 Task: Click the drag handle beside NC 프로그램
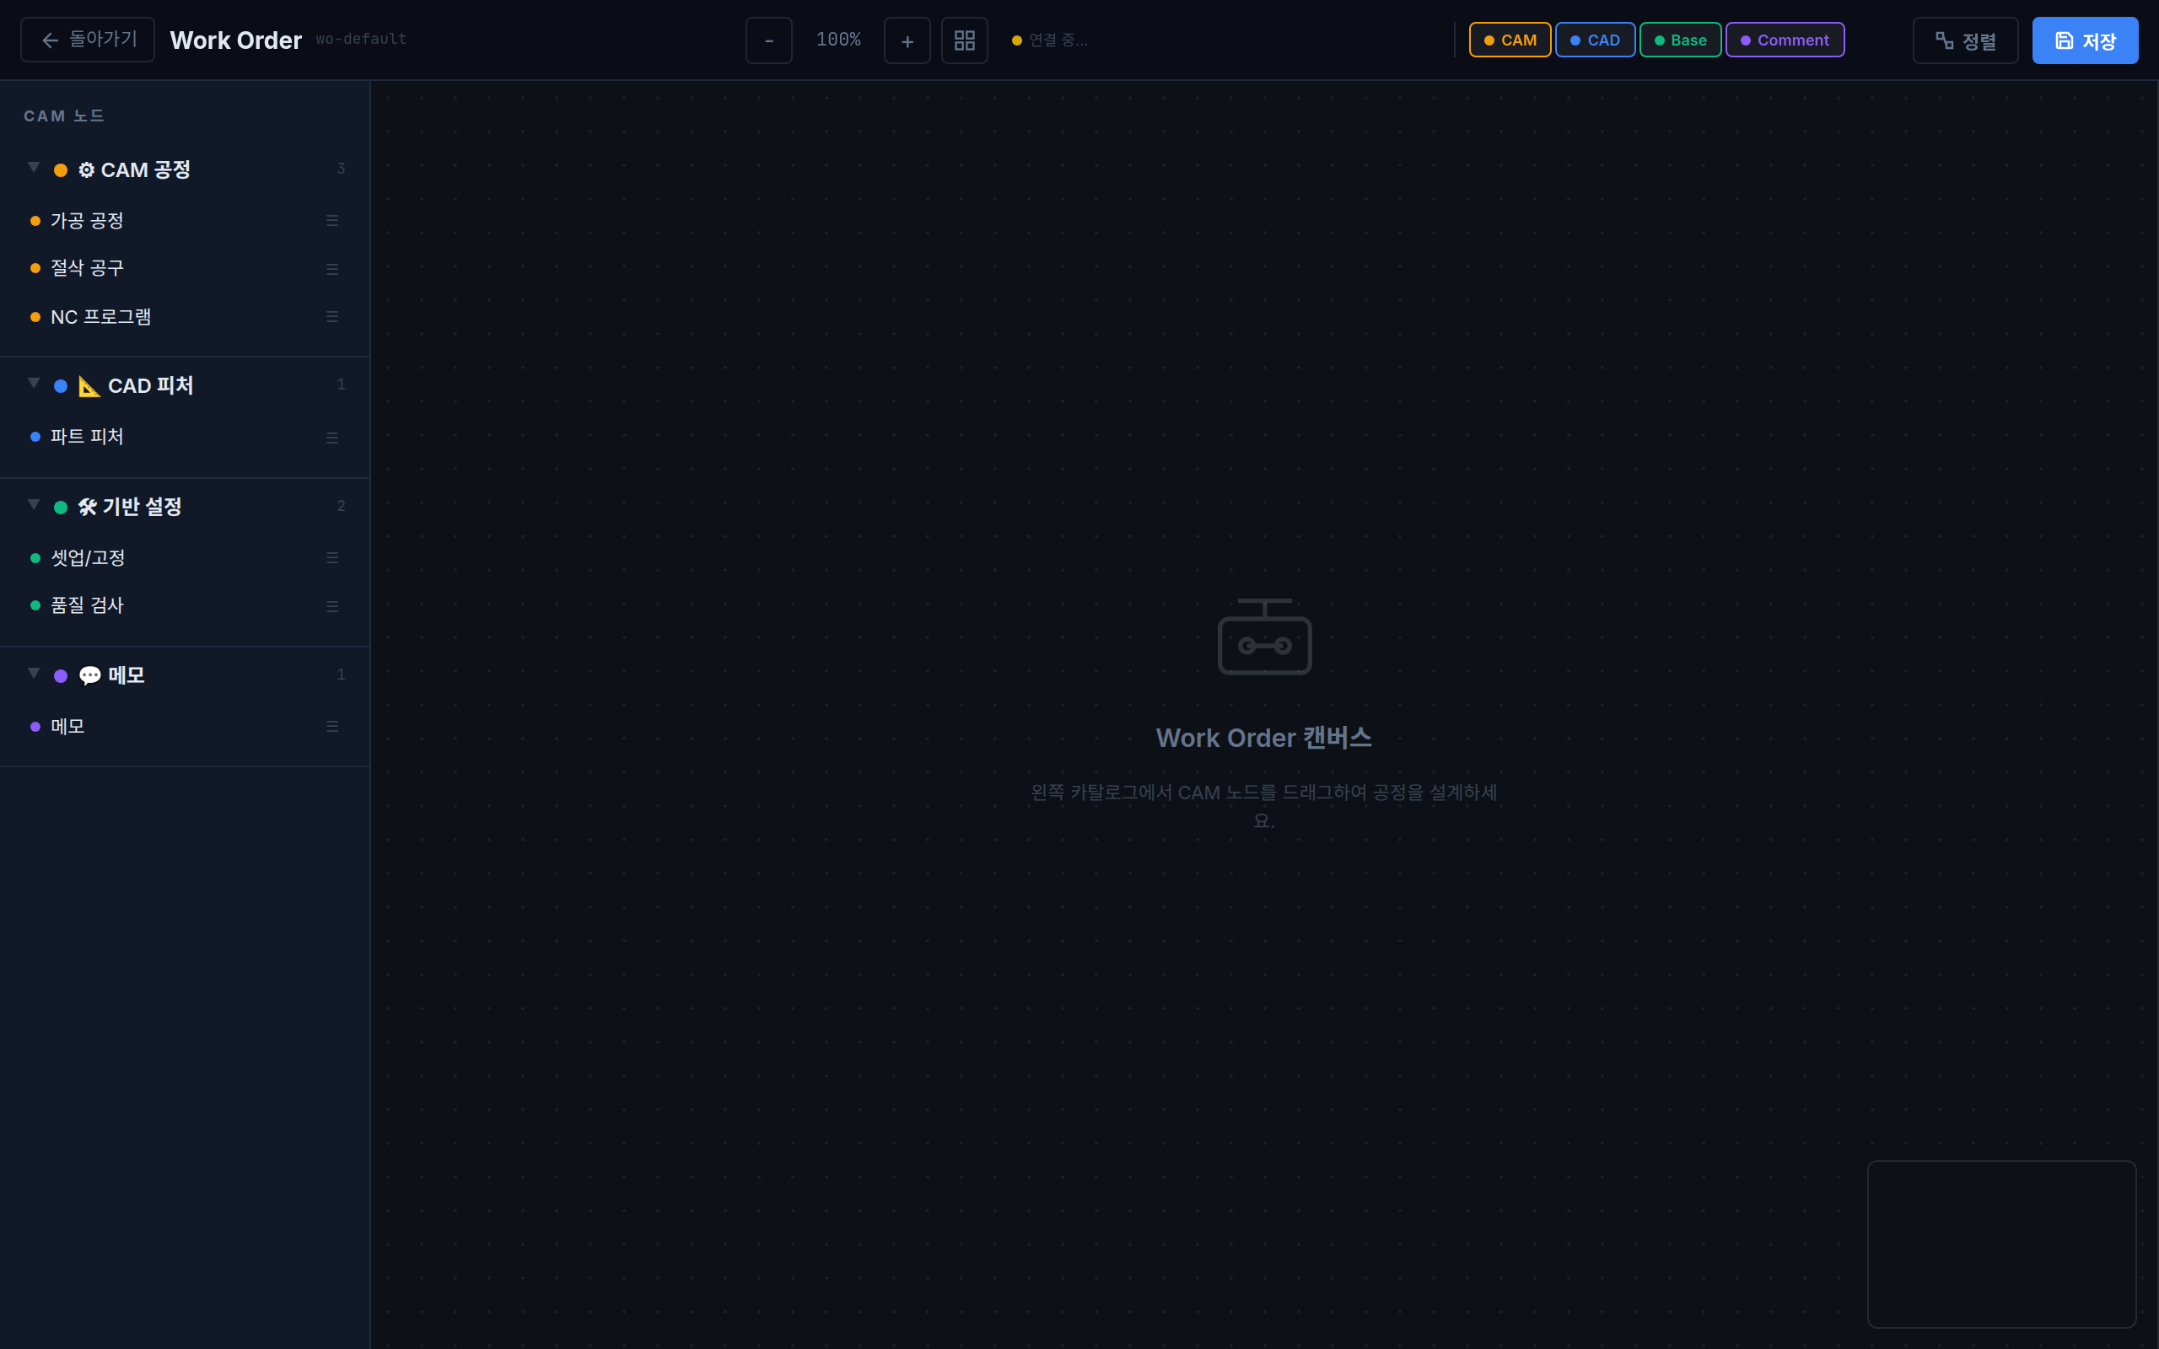pyautogui.click(x=332, y=317)
